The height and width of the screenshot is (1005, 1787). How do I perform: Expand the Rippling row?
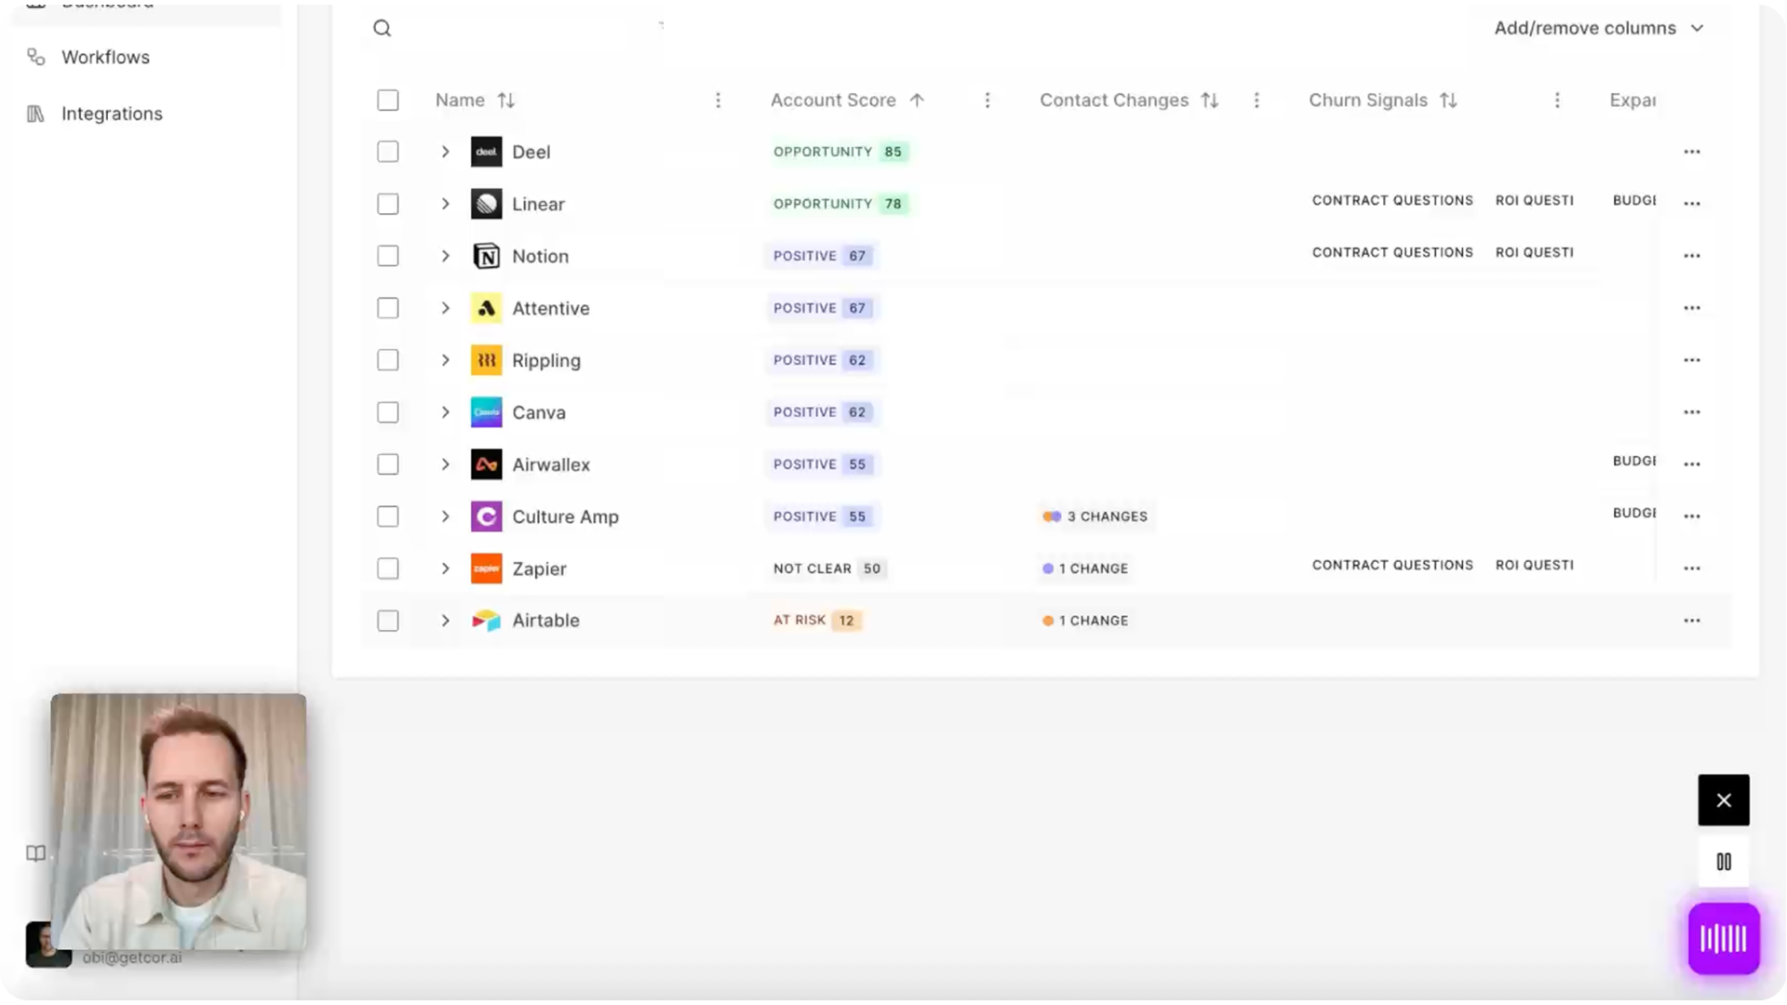click(445, 360)
